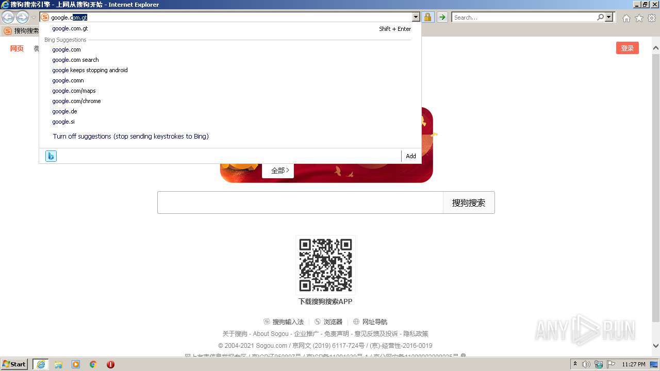Screen dimensions: 660x371
Task: Open the 意见反馈及投诉 footer link
Action: point(376,334)
